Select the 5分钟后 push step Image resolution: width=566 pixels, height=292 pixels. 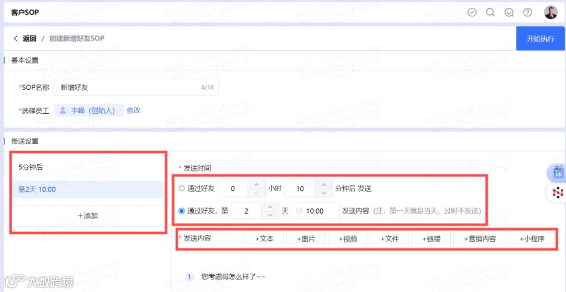click(88, 167)
